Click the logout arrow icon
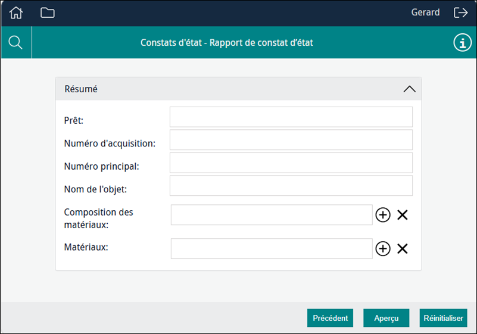The width and height of the screenshot is (477, 334). [460, 13]
